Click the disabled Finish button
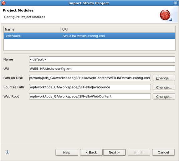Viewport: 179px width, 161px height. coord(139,152)
